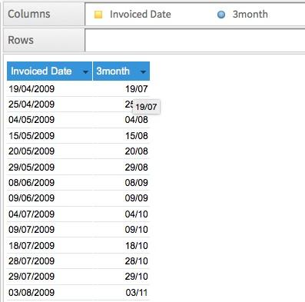Click the 03/11 value cell
The image size is (305, 302).
coord(121,293)
